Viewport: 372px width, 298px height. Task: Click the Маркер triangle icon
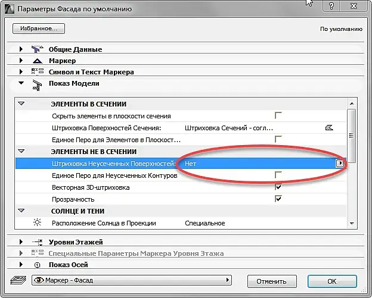point(38,61)
